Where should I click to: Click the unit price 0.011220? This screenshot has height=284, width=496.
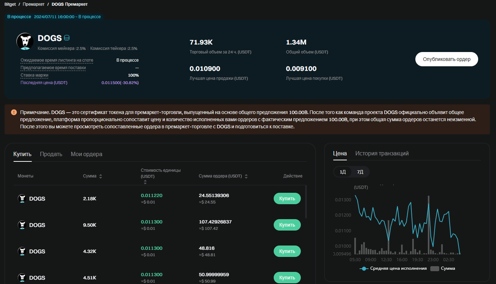tap(152, 196)
